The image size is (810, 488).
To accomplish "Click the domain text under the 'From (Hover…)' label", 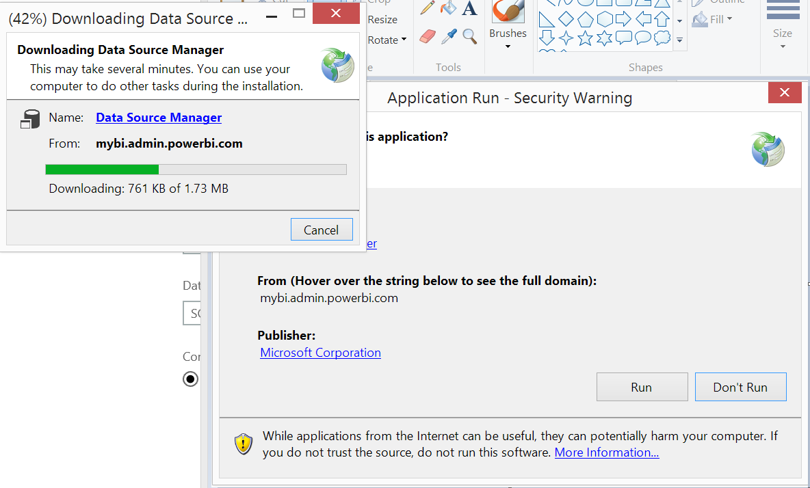I will coord(329,298).
